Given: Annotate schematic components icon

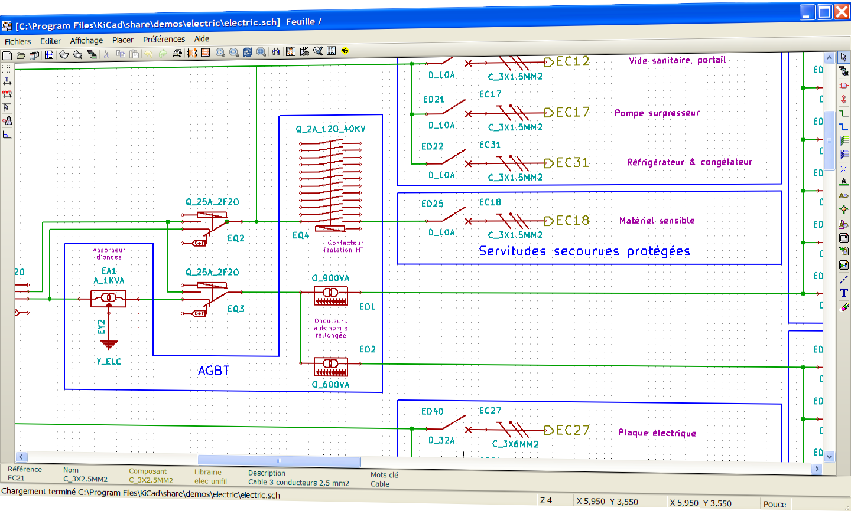Looking at the screenshot, I should click(x=304, y=51).
